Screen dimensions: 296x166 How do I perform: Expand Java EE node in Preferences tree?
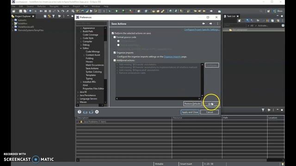78,92
